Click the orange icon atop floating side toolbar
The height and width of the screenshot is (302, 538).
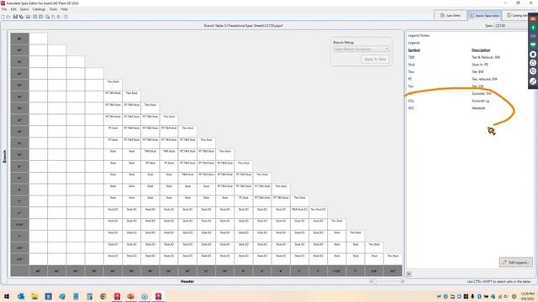533,18
